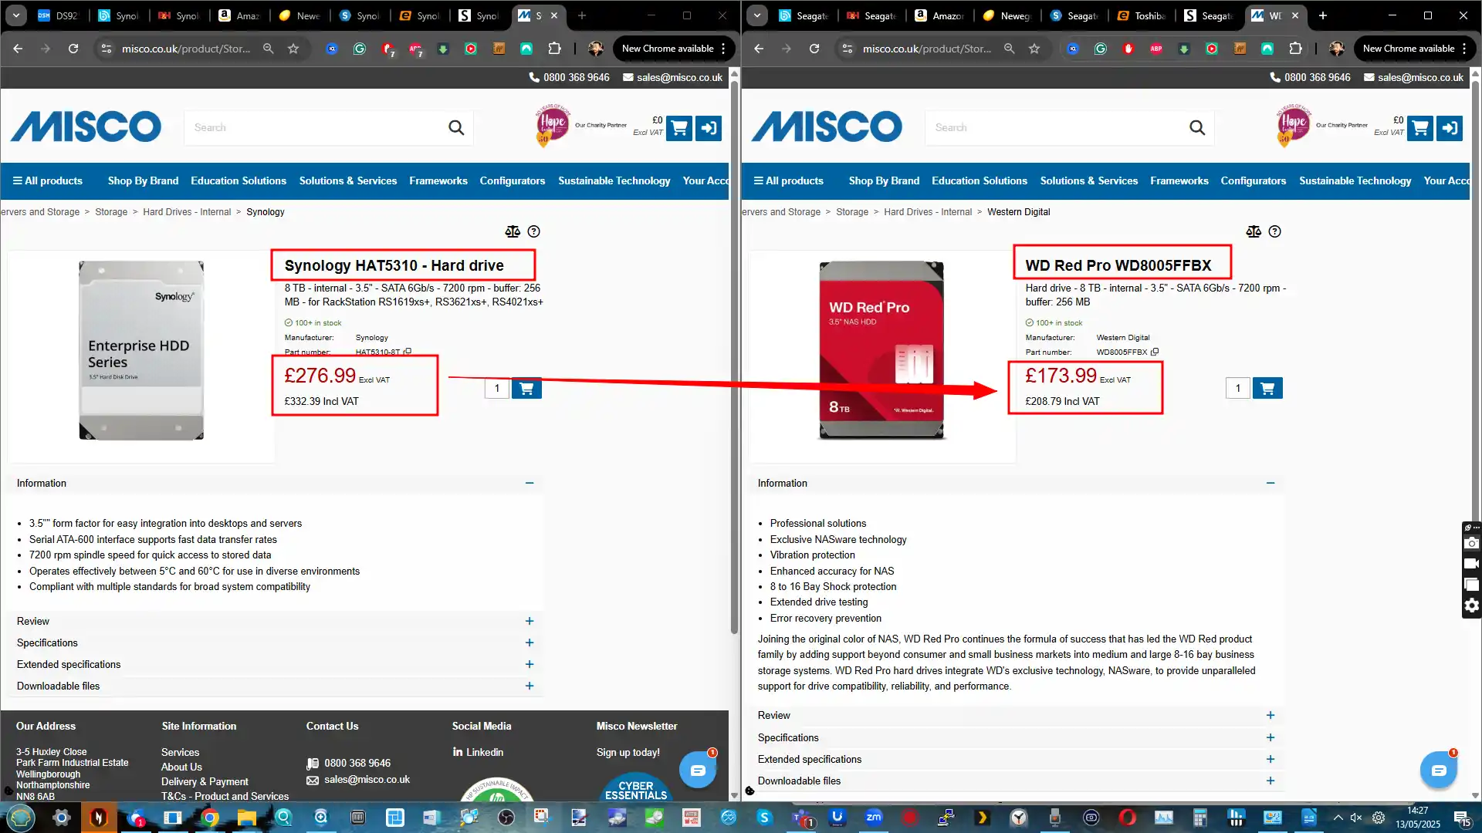Click the search magnifier icon in left Misco window
Viewport: 1482px width, 833px height.
[456, 128]
